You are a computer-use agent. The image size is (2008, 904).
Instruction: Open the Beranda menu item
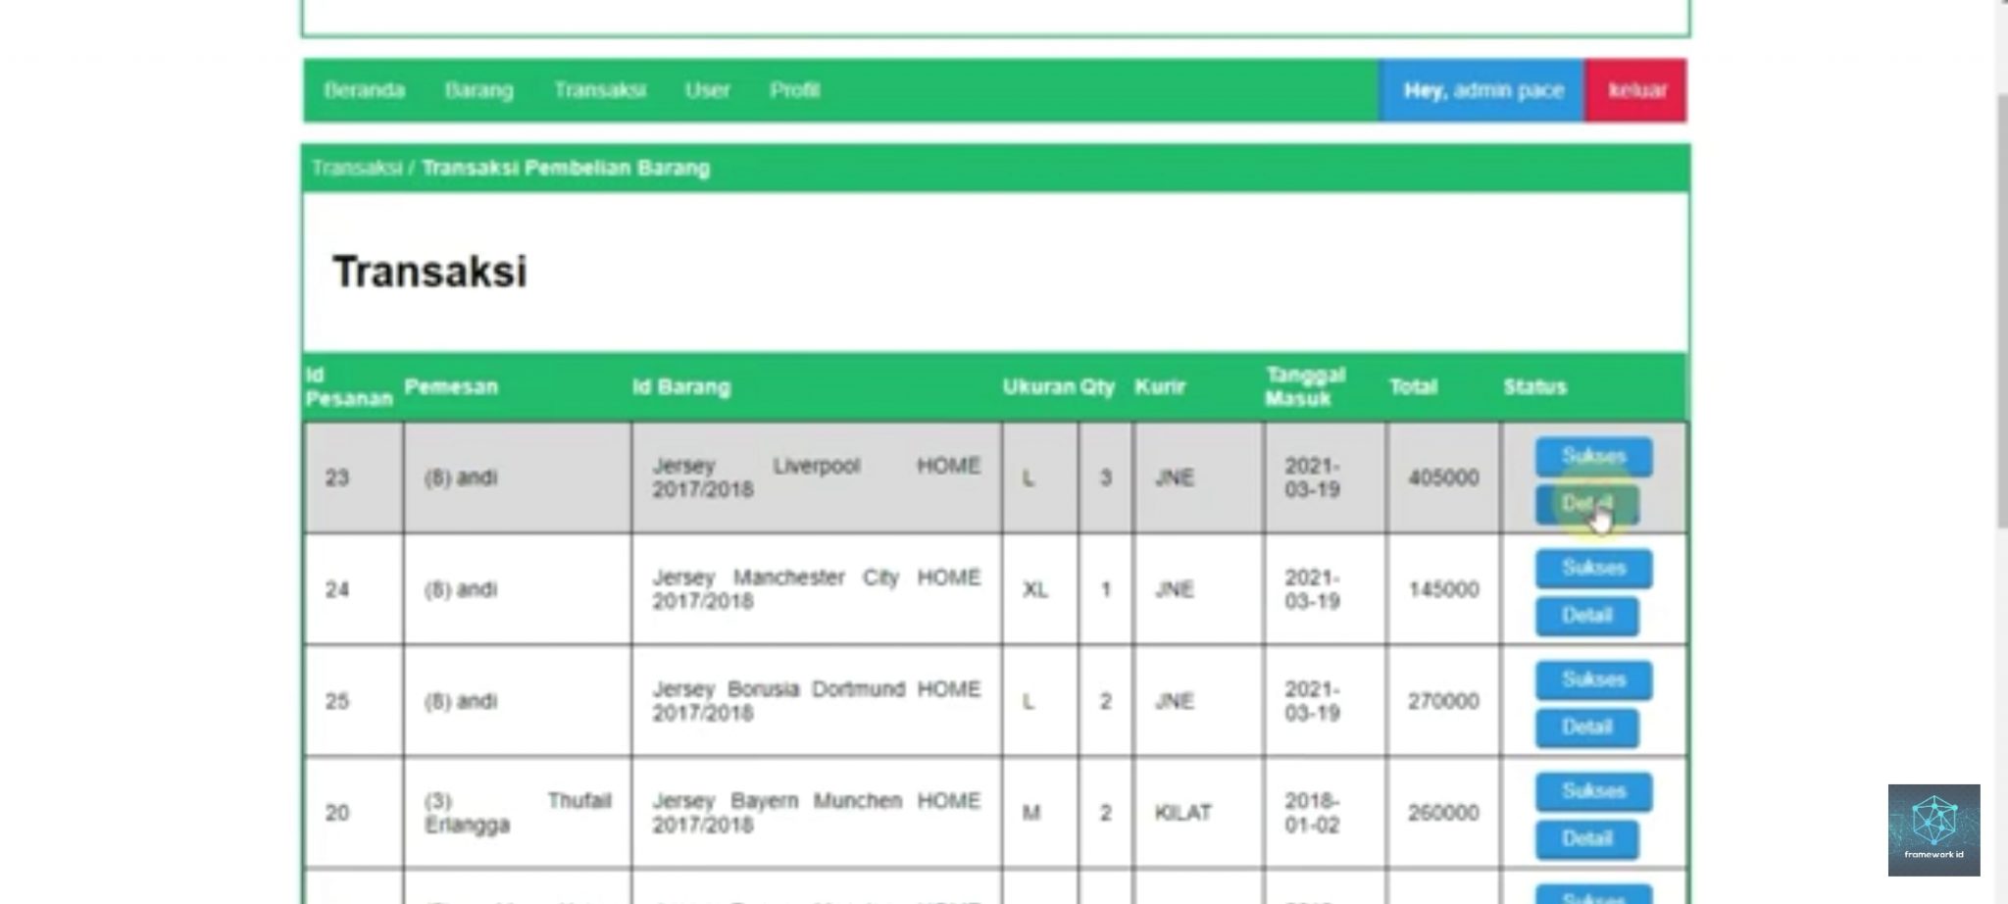tap(364, 90)
